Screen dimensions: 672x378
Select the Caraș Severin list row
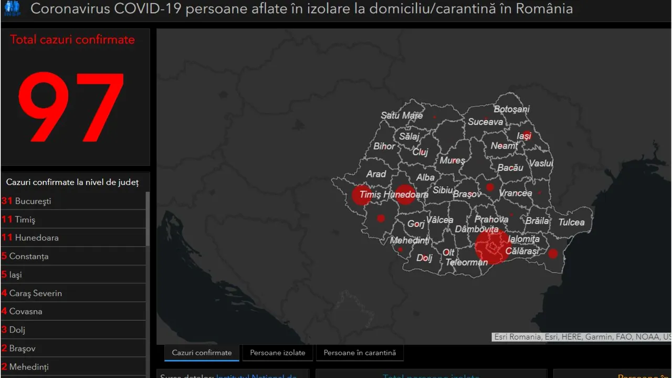pyautogui.click(x=73, y=293)
